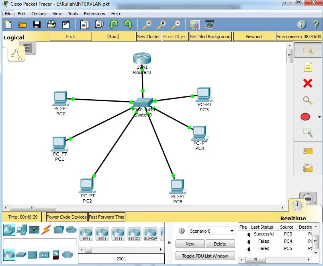Screen dimensions: 323x266
Task: Select the End Devices category icon
Action: pos(22,229)
